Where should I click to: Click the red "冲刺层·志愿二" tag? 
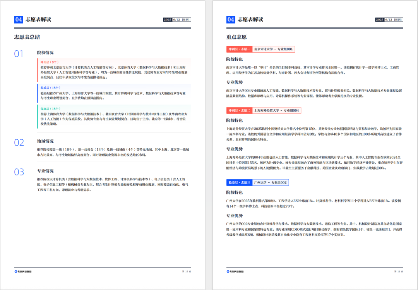click(239, 110)
